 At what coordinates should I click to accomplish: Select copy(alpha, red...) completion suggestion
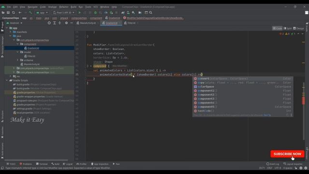[243, 83]
